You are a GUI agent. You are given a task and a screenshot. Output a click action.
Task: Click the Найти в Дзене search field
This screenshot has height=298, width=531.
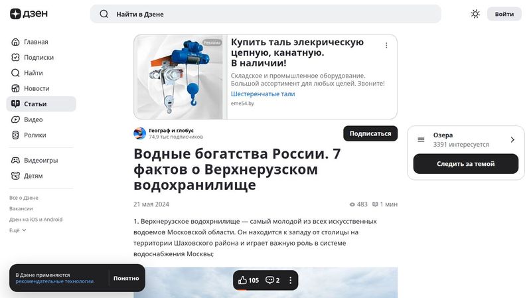(x=265, y=14)
